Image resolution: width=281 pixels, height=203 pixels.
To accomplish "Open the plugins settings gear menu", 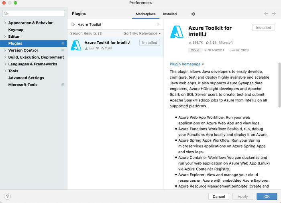I will pos(193,14).
